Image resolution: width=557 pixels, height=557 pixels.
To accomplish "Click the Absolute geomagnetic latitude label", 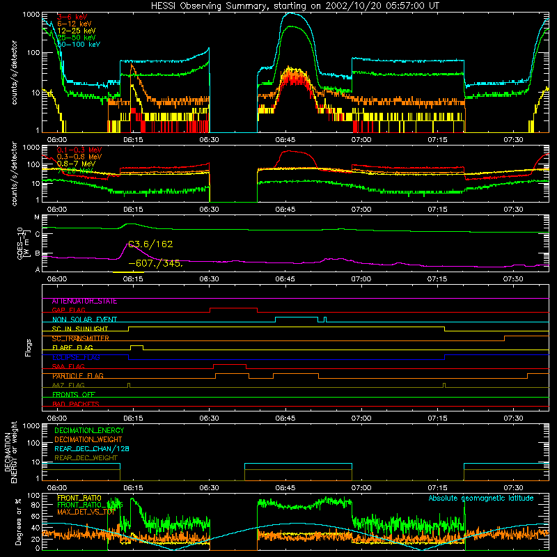I will pos(481,499).
